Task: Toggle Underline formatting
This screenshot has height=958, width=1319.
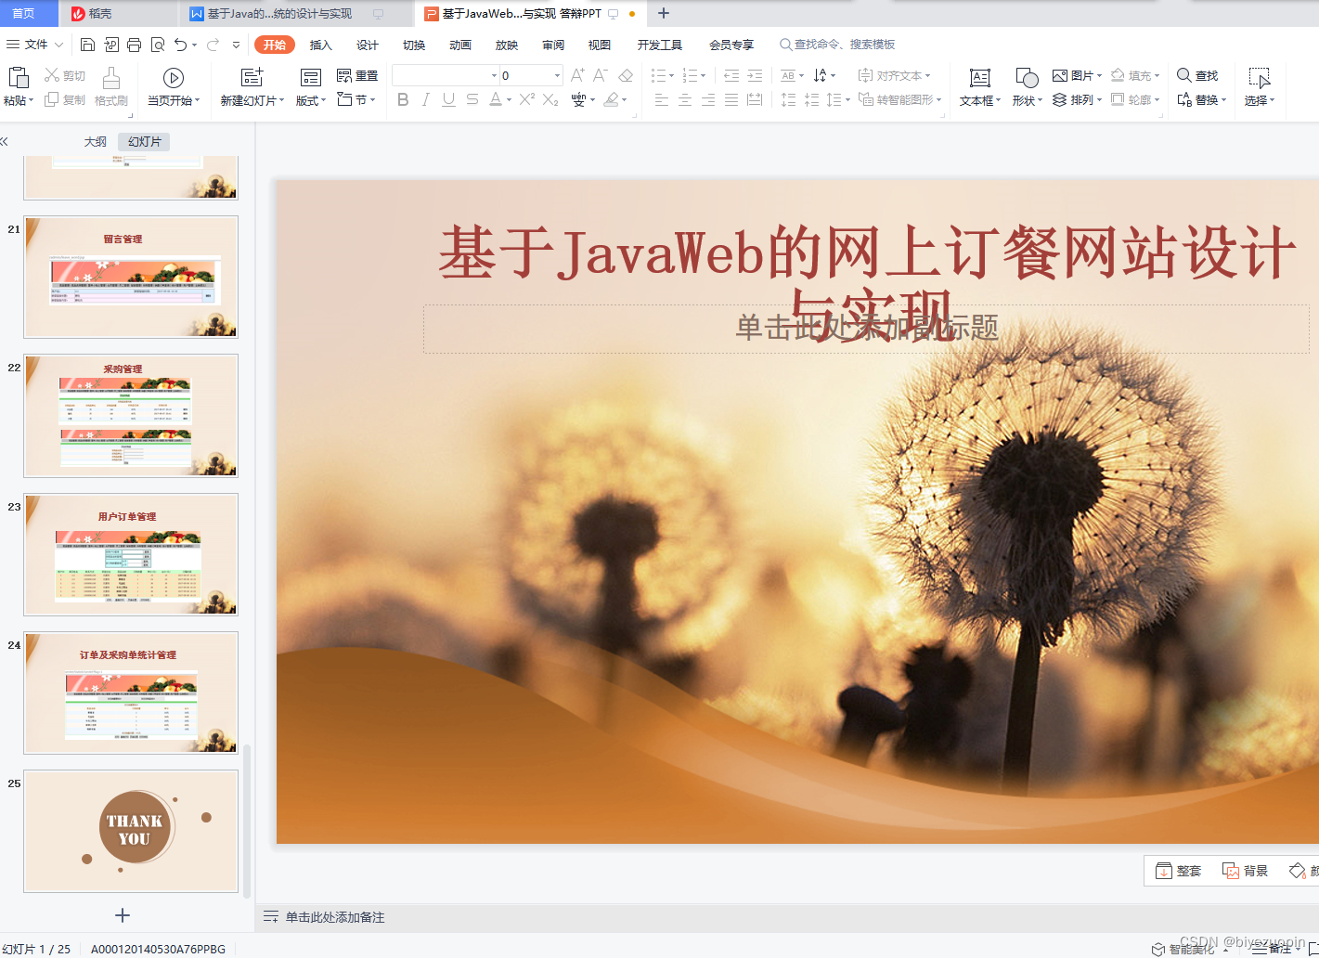Action: [448, 99]
